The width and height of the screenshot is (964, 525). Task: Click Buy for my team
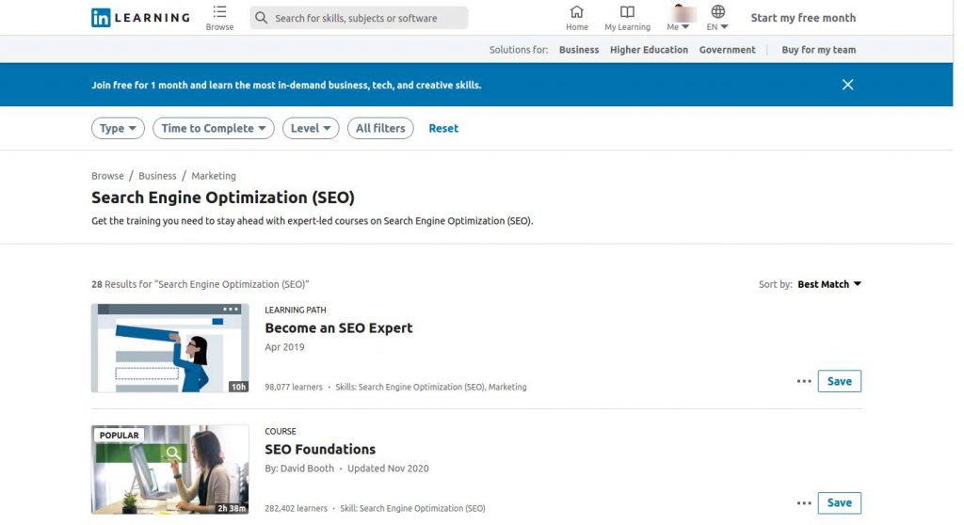coord(818,50)
